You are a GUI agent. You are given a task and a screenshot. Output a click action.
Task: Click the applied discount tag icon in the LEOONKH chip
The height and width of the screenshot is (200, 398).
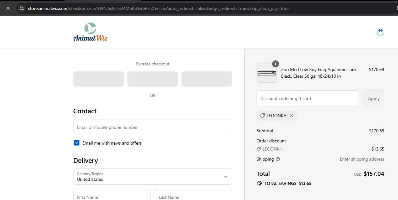coord(262,116)
